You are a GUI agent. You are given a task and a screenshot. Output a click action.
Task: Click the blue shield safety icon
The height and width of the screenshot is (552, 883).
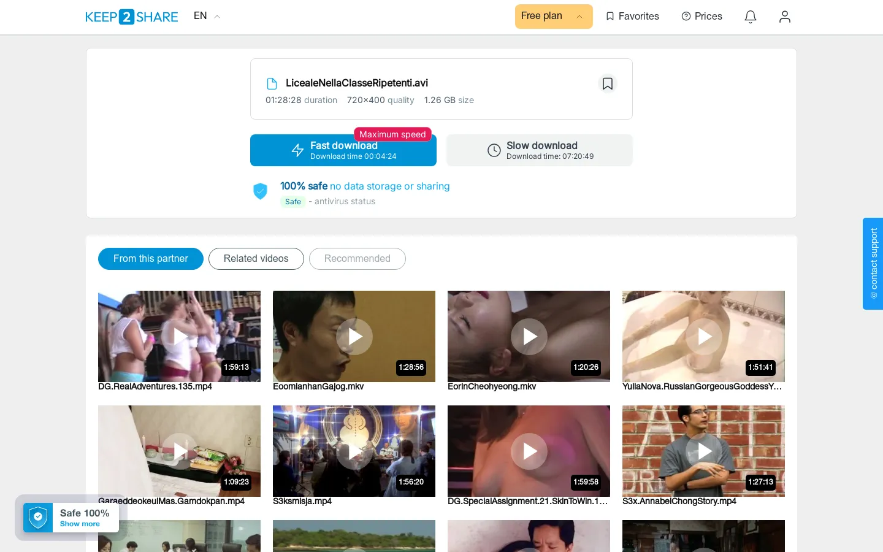(x=261, y=191)
